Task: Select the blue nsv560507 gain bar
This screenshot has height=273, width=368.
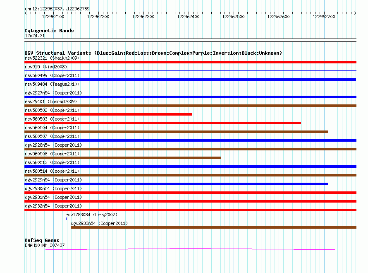Action: 190,140
